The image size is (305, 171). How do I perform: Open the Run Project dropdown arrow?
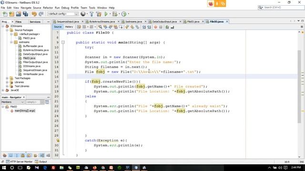coord(110,14)
